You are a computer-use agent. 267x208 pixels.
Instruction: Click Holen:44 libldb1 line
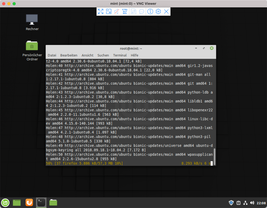(129, 103)
